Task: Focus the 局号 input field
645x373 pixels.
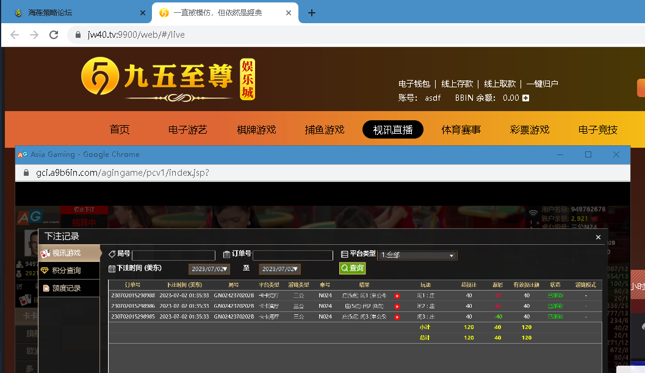Action: [173, 255]
